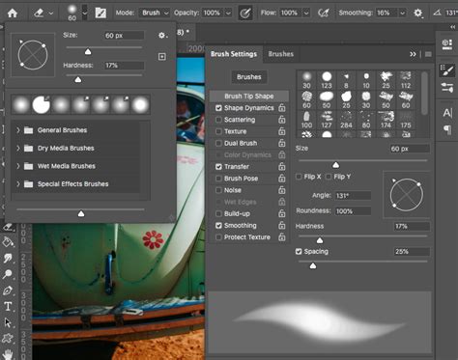Toggle lock icon next to Transfer
Screen dimensions: 458x360
point(282,166)
